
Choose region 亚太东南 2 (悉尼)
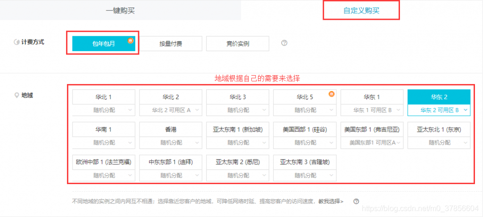(x=238, y=162)
